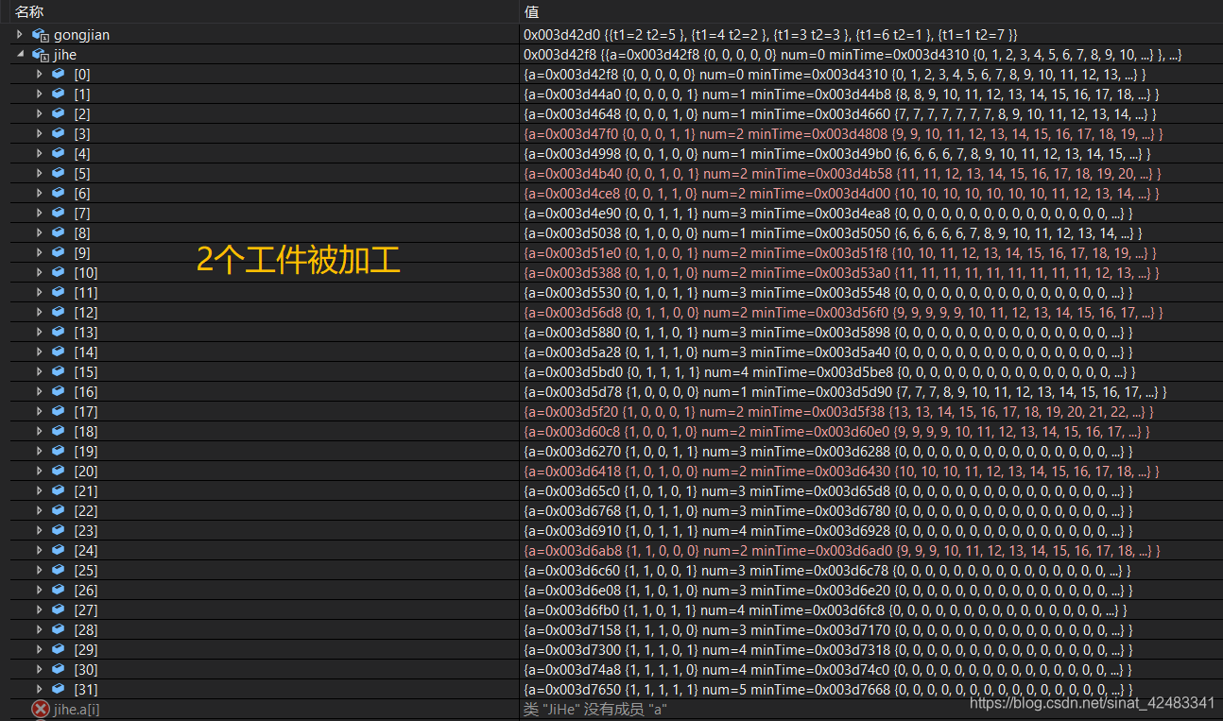Collapse the jihe variable tree

20,55
